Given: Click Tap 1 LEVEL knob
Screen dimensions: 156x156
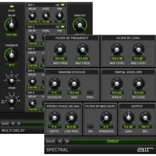Looking at the screenshot, I should pyautogui.click(x=46, y=15).
